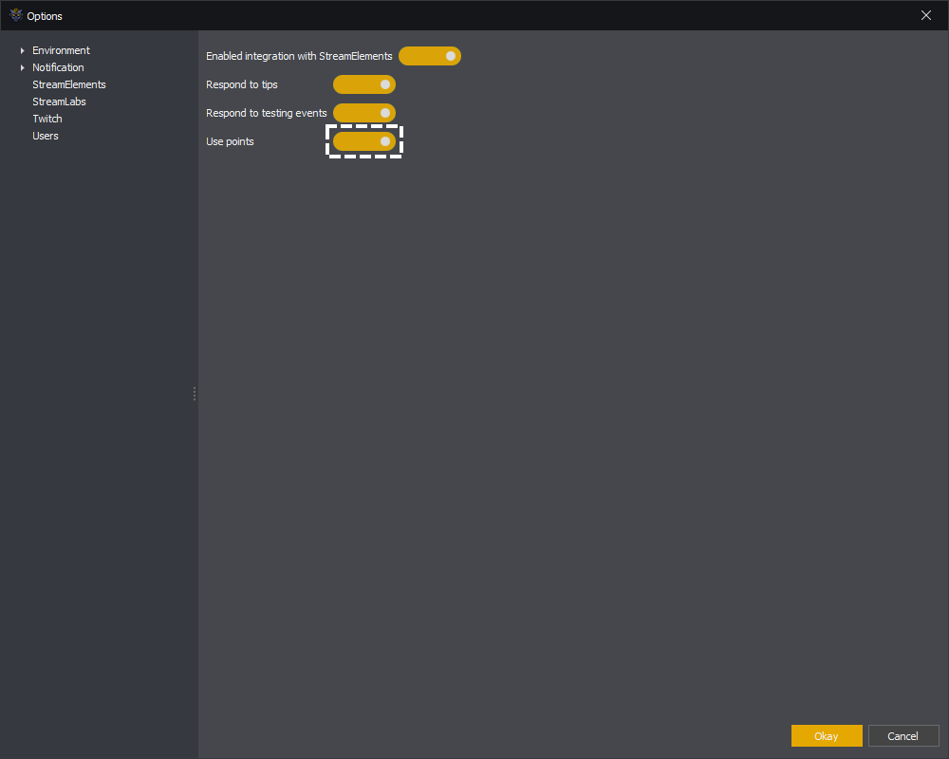949x759 pixels.
Task: Open the Twitch settings page
Action: (47, 118)
